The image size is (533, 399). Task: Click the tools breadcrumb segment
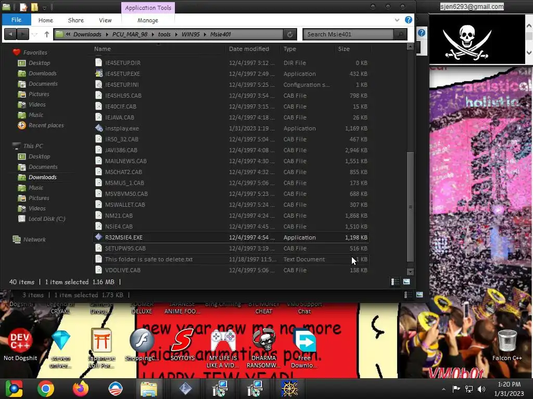click(164, 34)
